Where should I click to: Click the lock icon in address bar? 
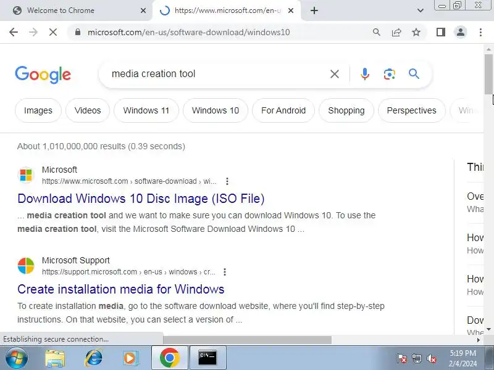78,32
